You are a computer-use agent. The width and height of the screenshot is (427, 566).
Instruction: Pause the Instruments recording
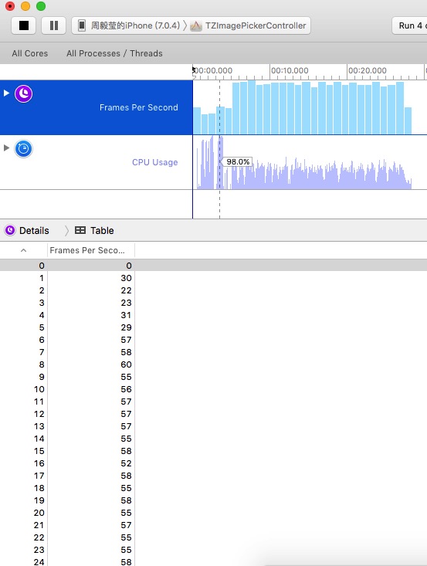(54, 25)
